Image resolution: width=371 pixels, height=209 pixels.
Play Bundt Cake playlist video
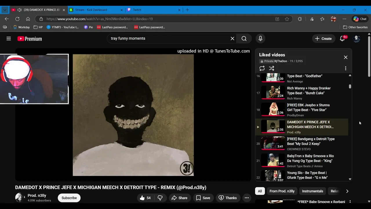coord(301,93)
